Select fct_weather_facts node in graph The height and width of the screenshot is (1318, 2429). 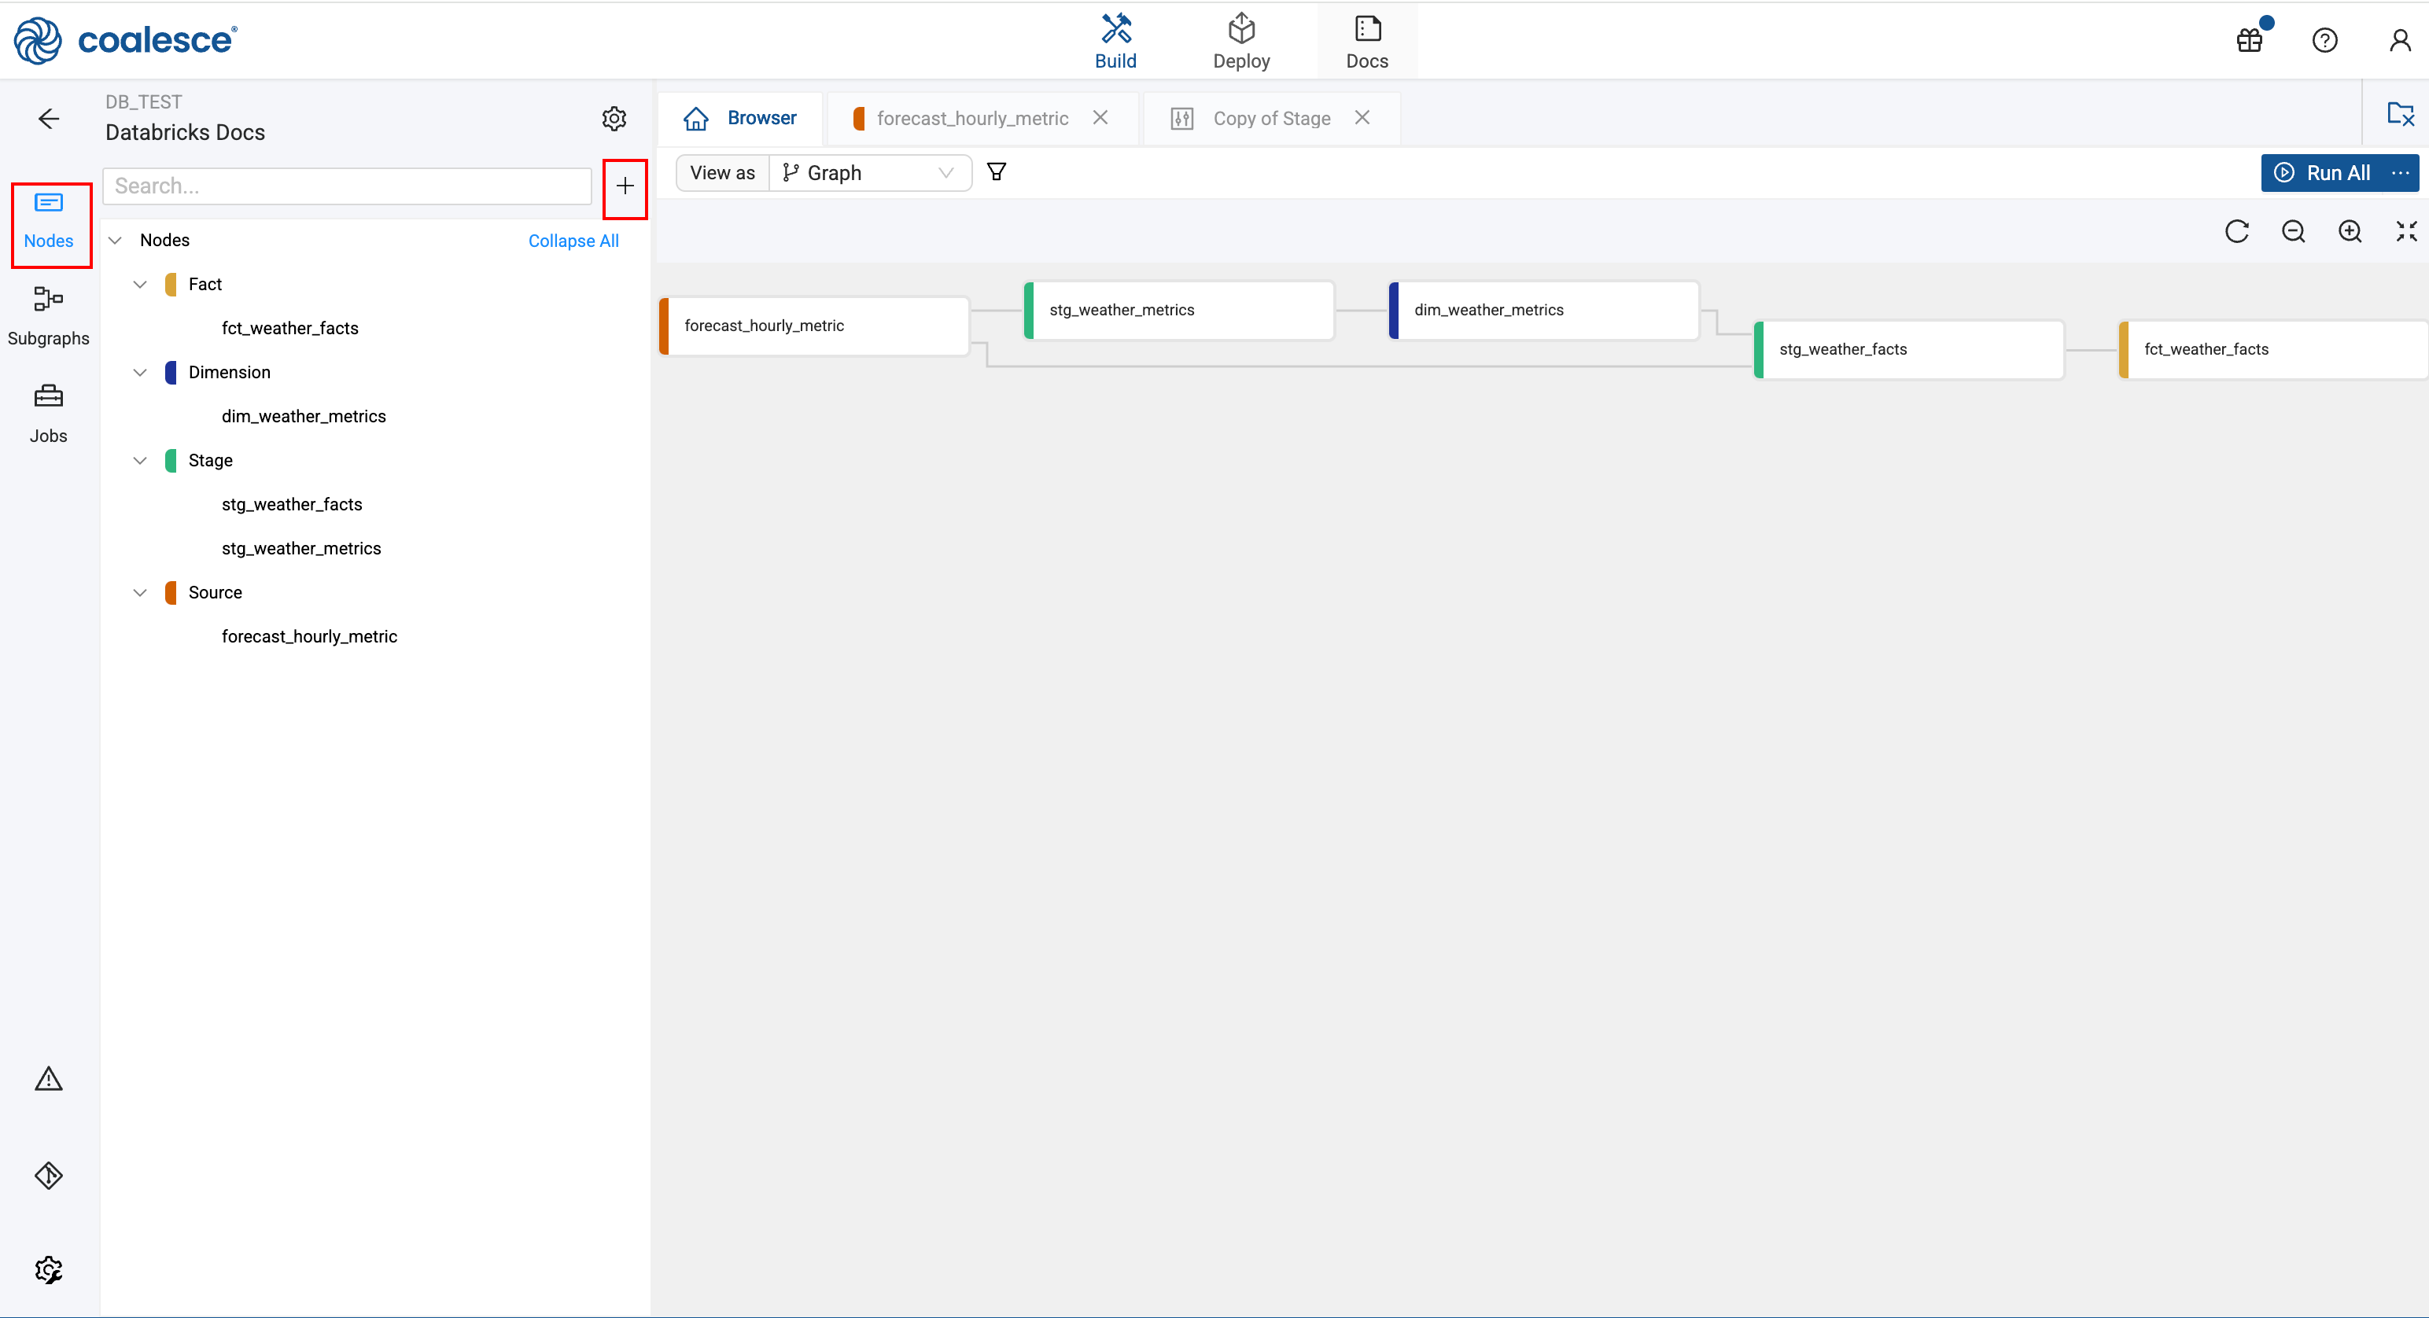tap(2273, 350)
